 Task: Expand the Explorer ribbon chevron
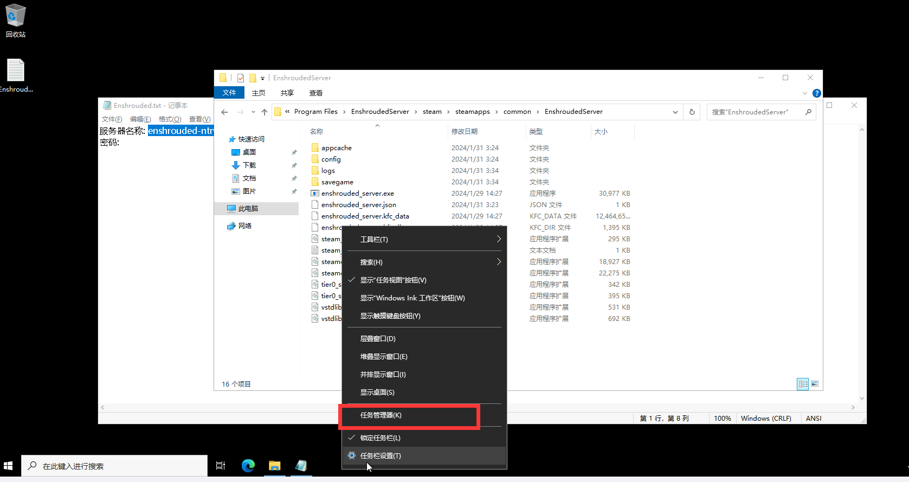805,93
